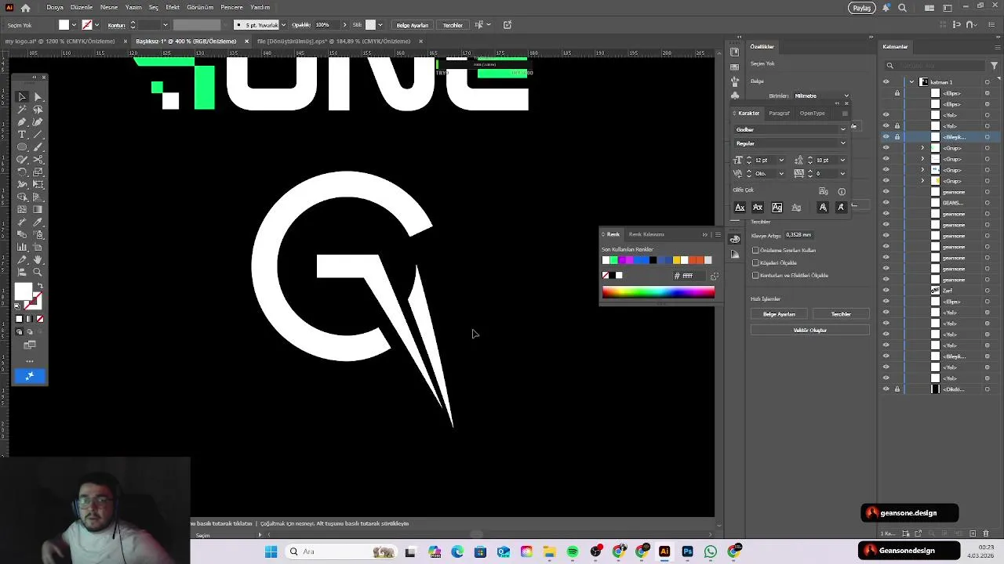Toggle the lock on the highlighted <Bileşik... item

pyautogui.click(x=897, y=137)
